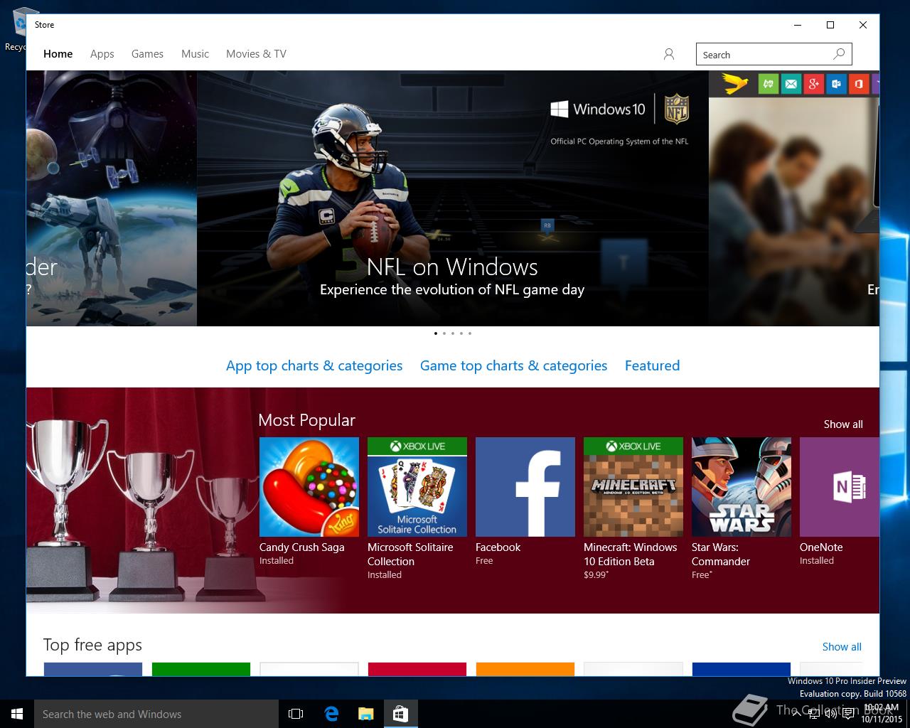
Task: Open the NFL on Windows banner
Action: tap(452, 198)
